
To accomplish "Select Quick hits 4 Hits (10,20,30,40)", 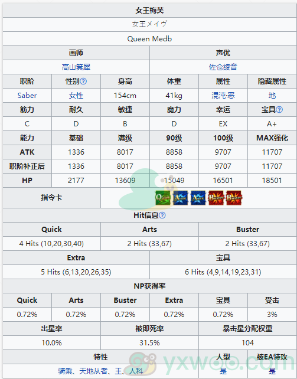I will pos(51,244).
